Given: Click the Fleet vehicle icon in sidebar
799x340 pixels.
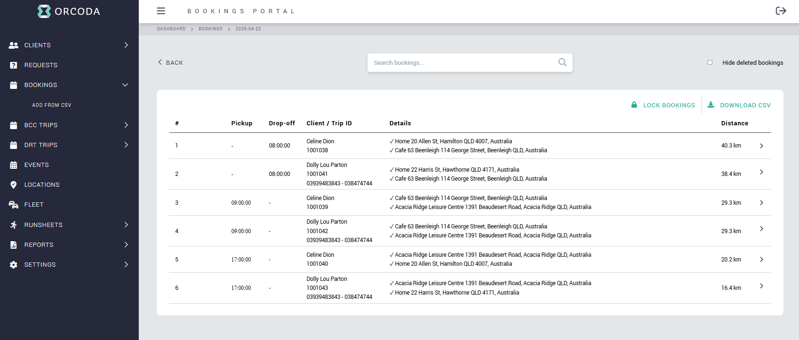Looking at the screenshot, I should pos(13,205).
